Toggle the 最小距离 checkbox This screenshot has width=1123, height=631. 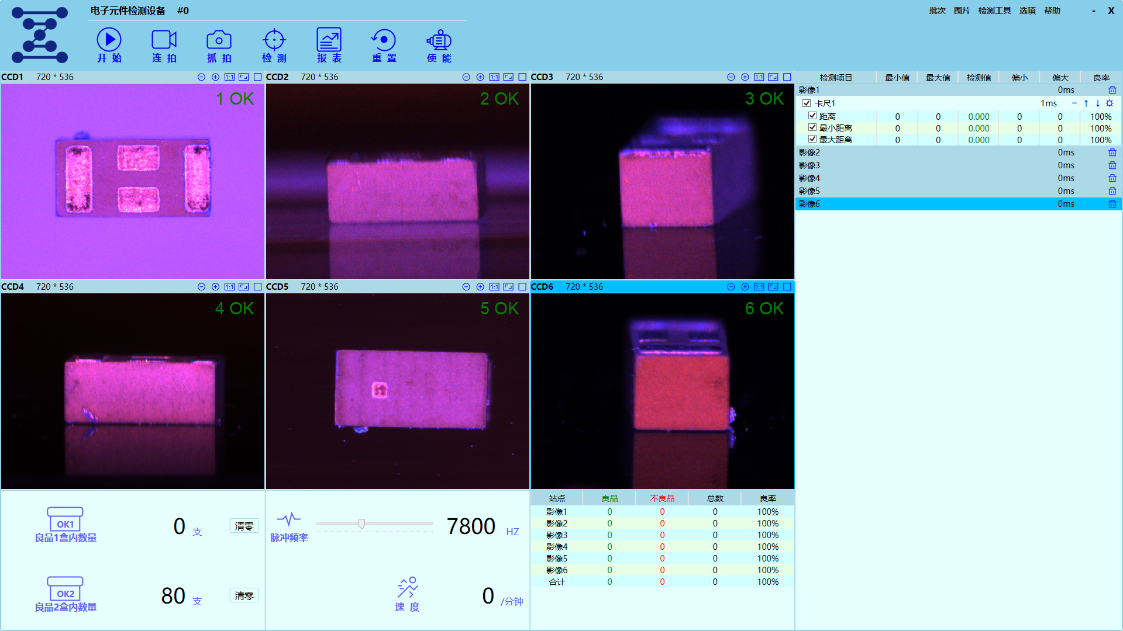click(x=812, y=127)
